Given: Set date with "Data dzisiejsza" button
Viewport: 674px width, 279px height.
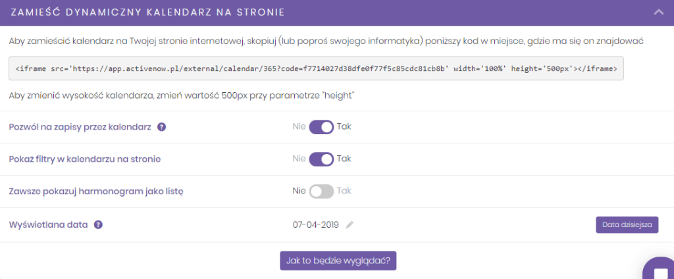Looking at the screenshot, I should point(627,225).
